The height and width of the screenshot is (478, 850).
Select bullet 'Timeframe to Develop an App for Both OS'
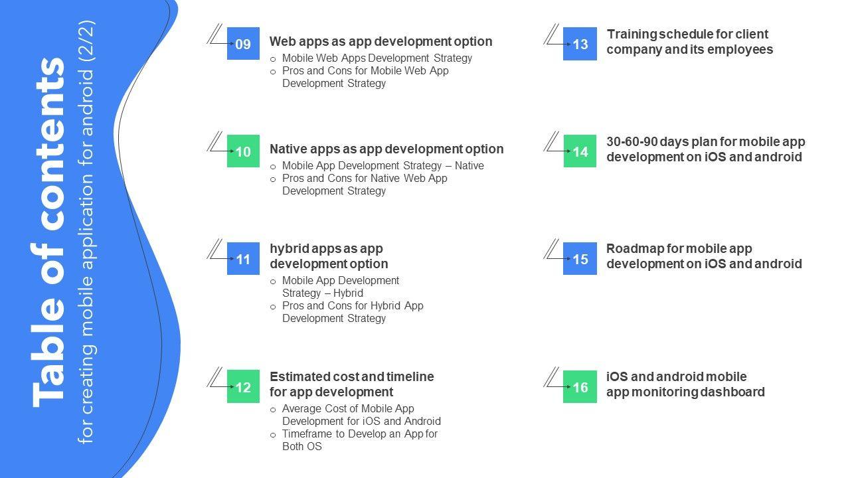(360, 440)
